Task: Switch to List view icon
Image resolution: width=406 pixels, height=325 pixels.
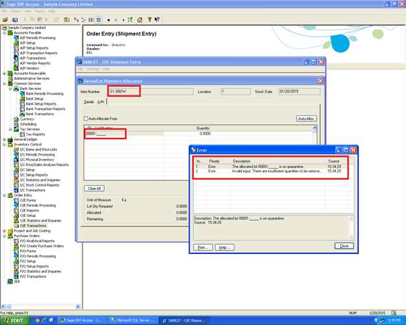Action: coord(91,20)
